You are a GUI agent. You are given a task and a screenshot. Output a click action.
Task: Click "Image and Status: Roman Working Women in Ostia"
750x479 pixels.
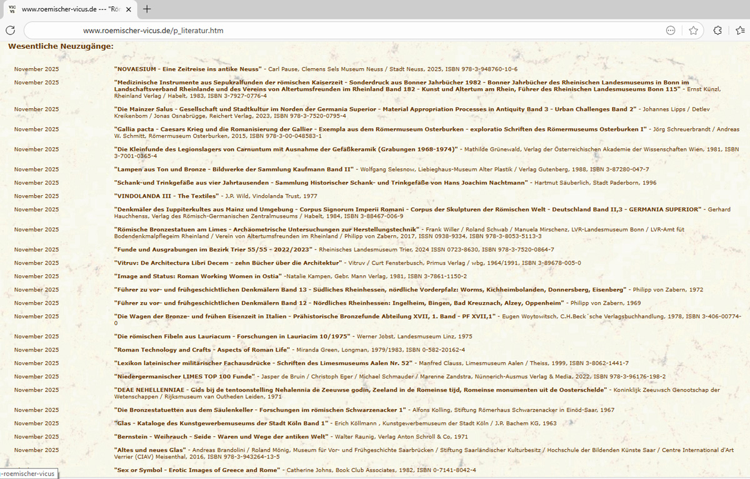pyautogui.click(x=197, y=276)
